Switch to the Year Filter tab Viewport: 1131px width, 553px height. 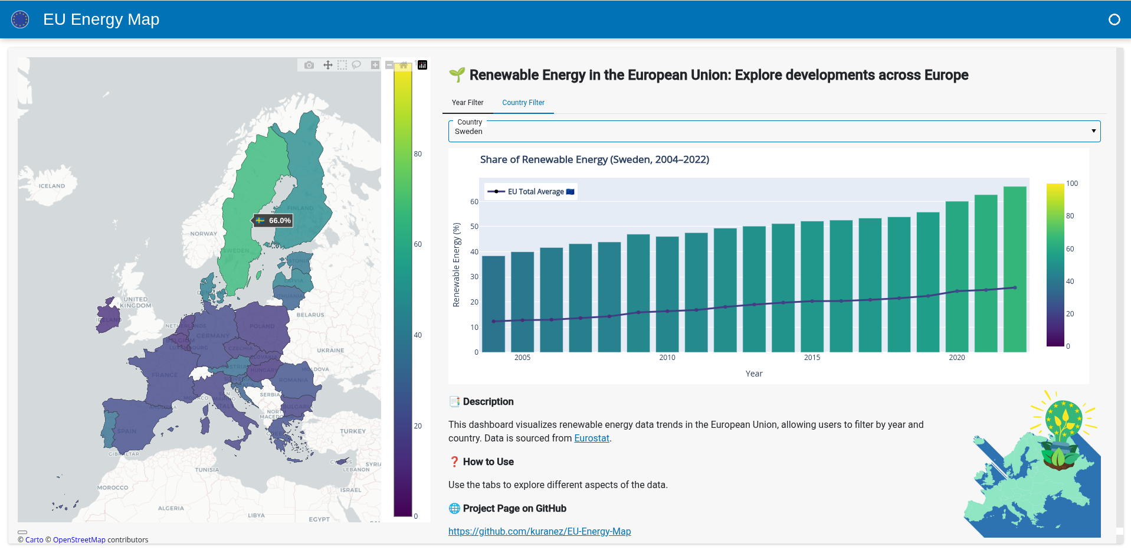click(467, 102)
